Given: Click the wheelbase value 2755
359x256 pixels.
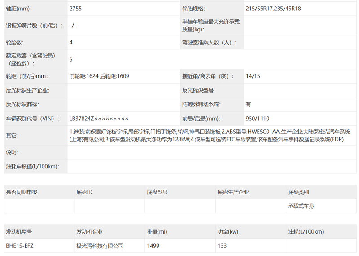Looking at the screenshot, I should click(77, 9).
